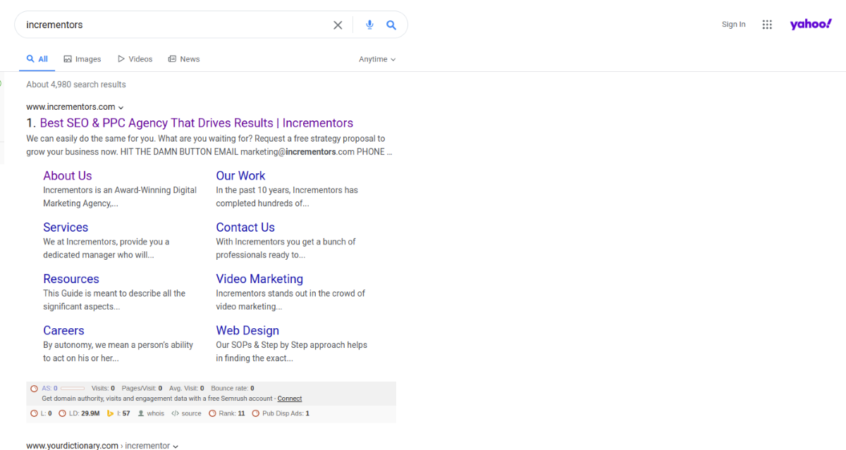The height and width of the screenshot is (450, 846).
Task: Click the circle icon beside L: 0
Action: point(34,413)
